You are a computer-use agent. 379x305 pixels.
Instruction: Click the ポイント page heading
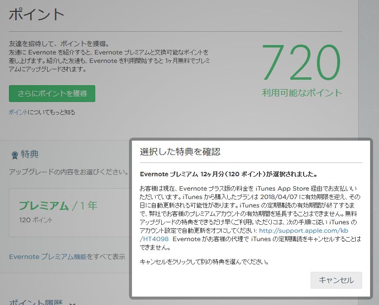pyautogui.click(x=37, y=14)
